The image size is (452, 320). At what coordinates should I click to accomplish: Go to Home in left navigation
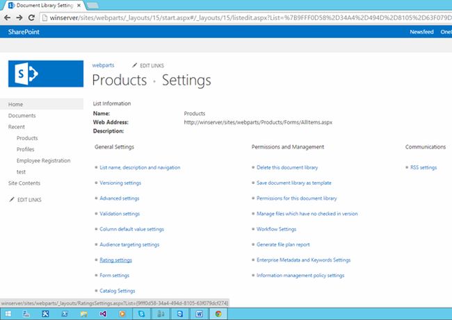[x=15, y=104]
